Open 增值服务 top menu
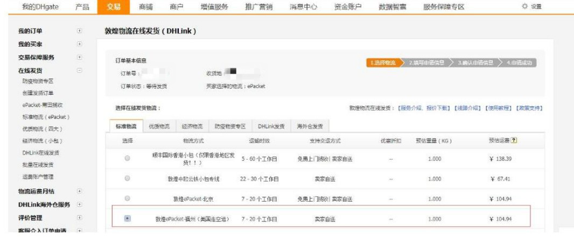The width and height of the screenshot is (574, 237). 214,6
